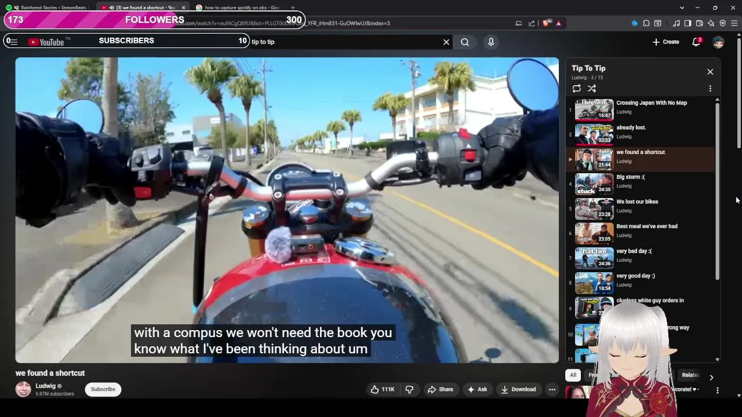Select the All filter chip

click(x=573, y=375)
